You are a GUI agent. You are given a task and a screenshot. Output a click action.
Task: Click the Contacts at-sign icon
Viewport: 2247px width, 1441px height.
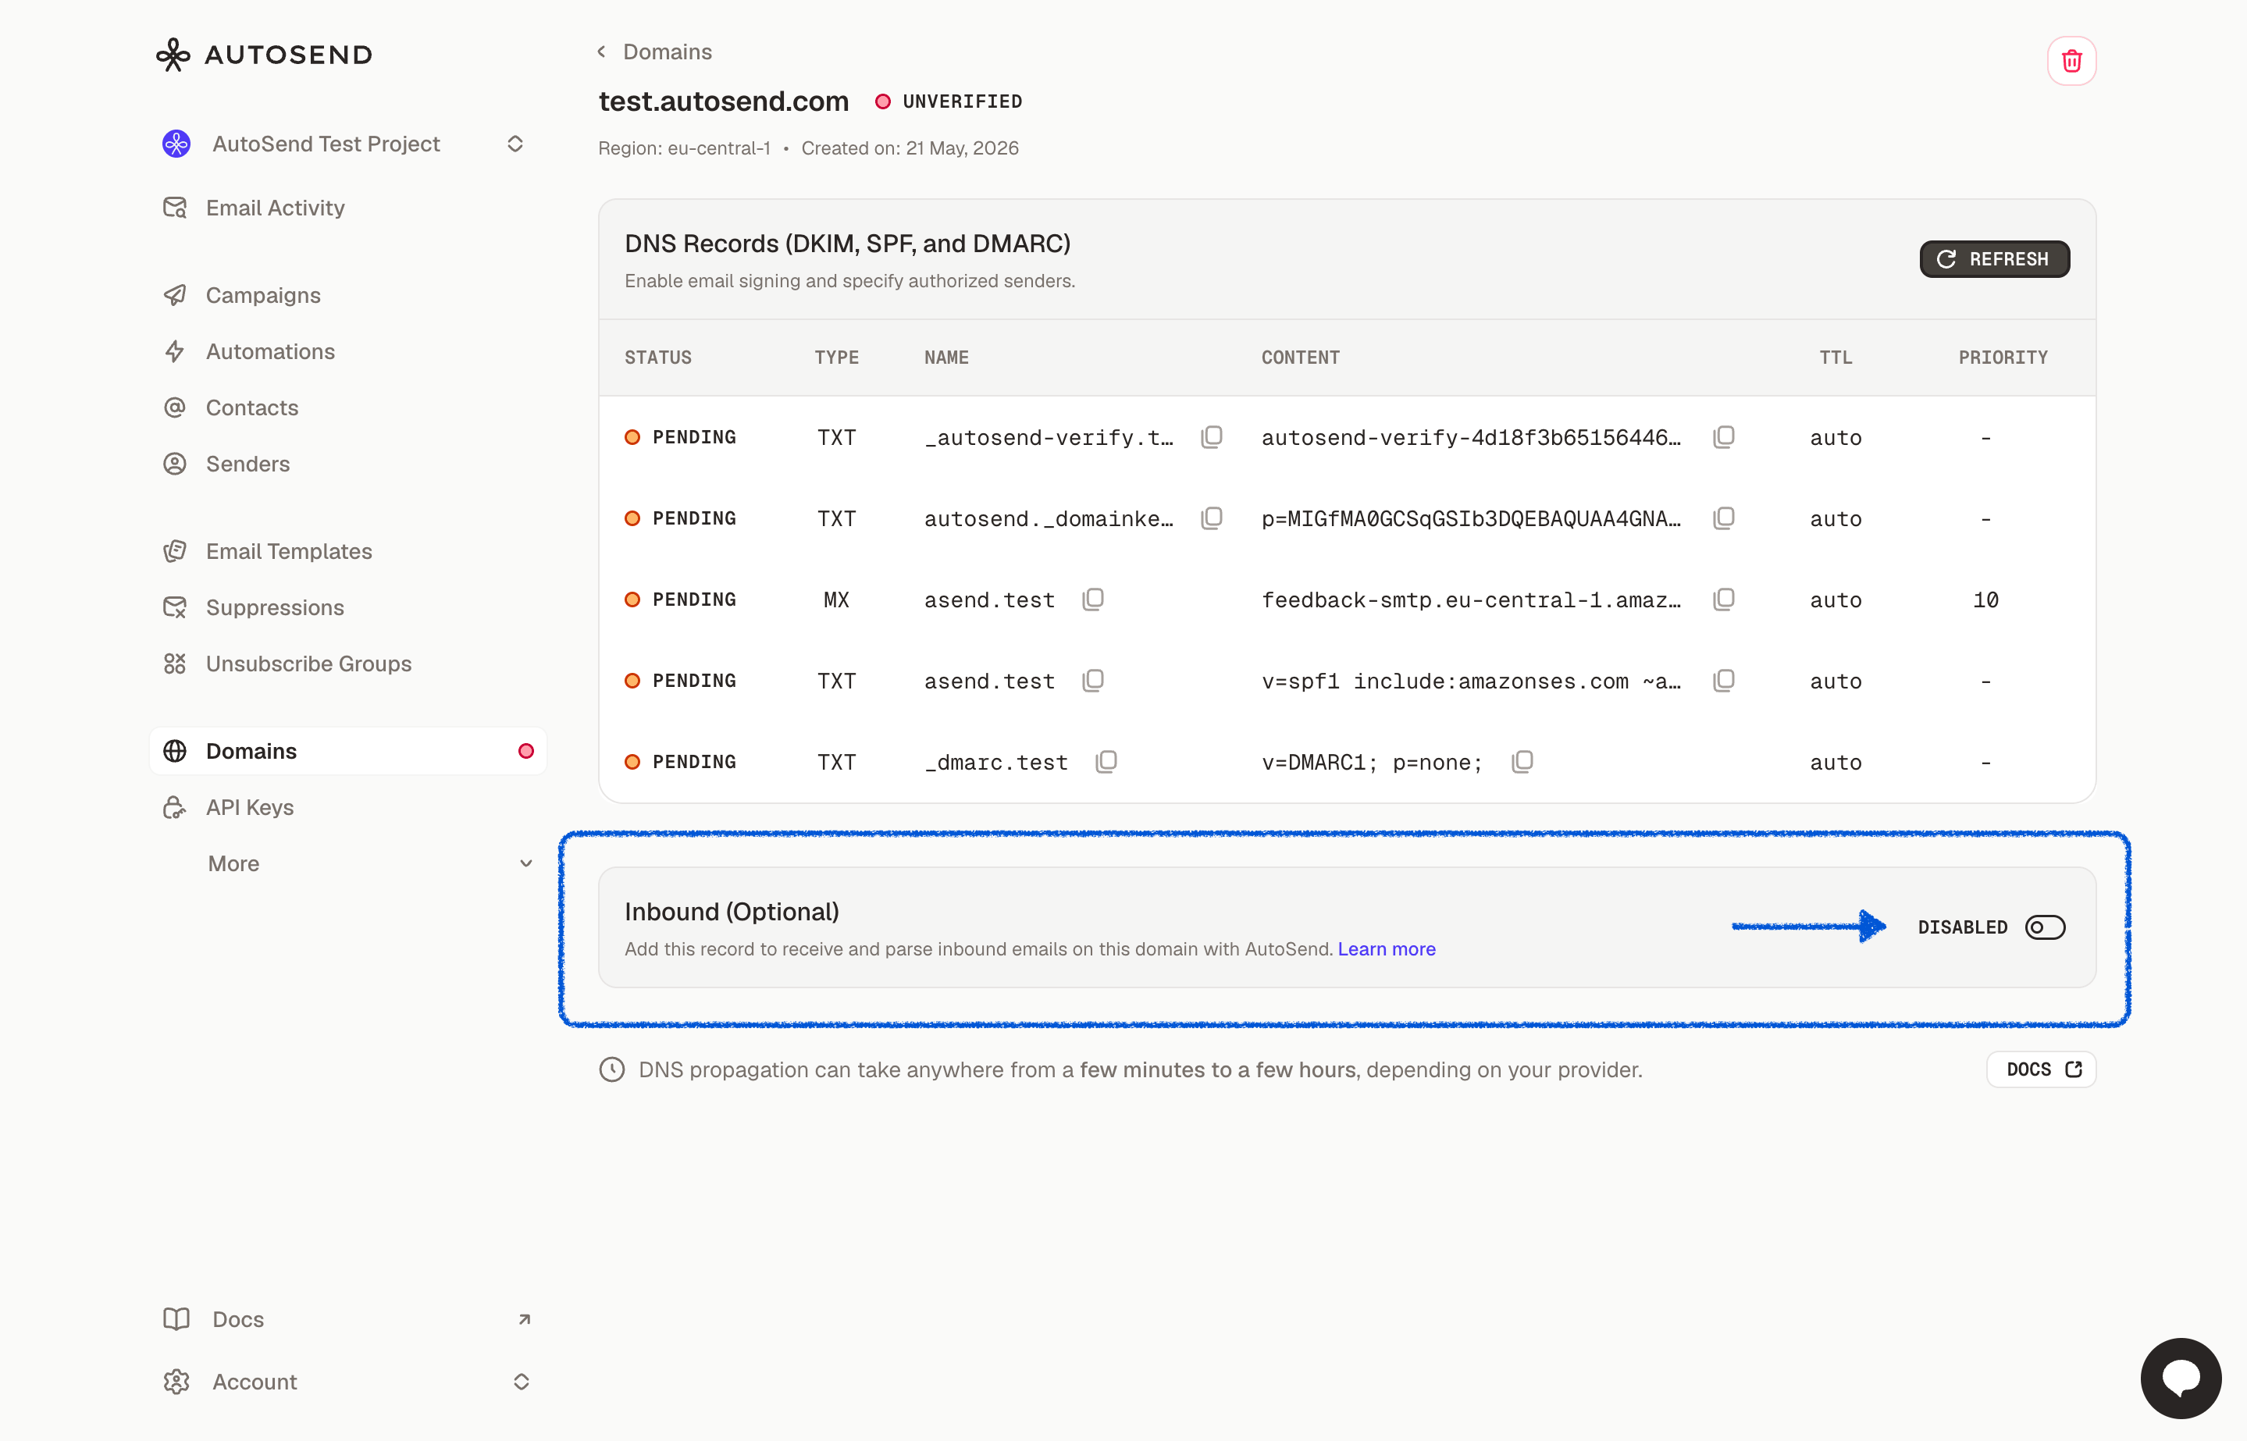175,408
